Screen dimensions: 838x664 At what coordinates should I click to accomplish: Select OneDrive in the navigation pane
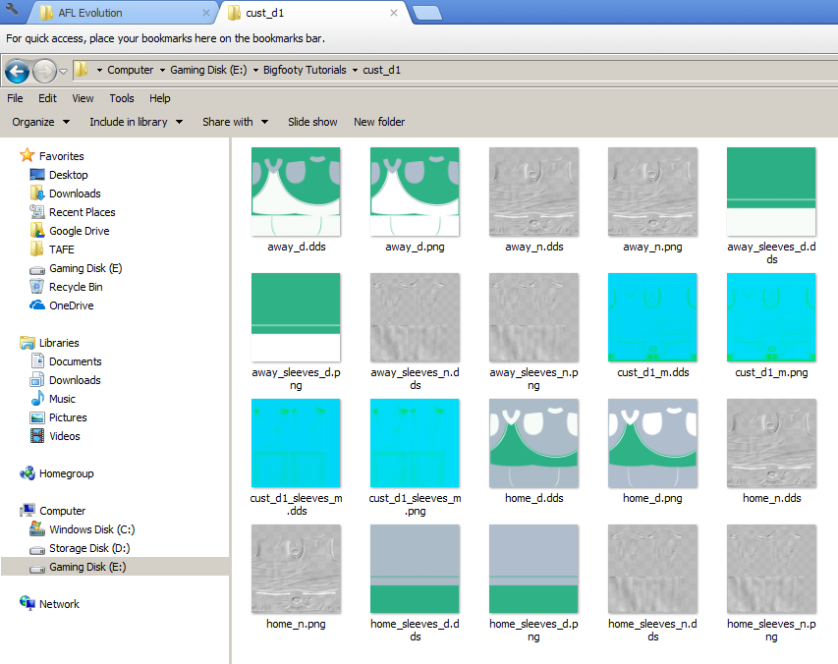[71, 305]
